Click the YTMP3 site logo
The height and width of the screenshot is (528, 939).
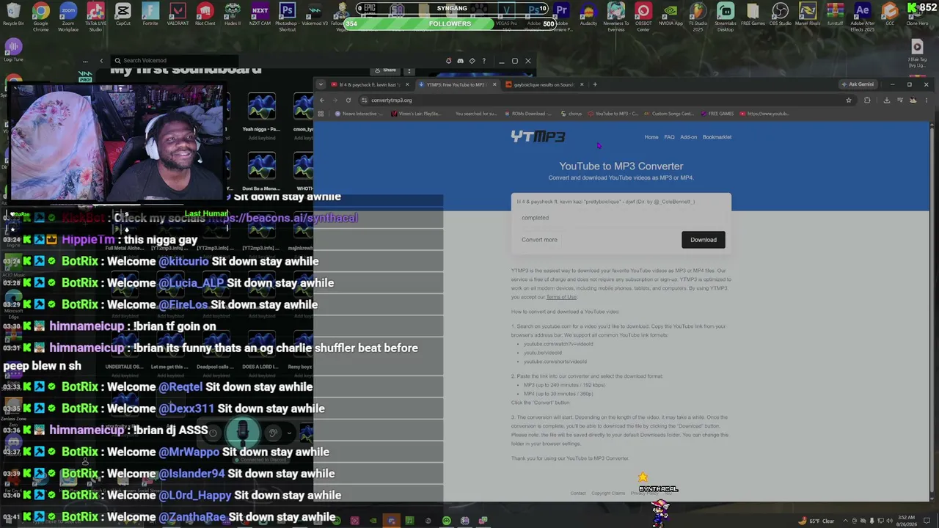point(538,136)
